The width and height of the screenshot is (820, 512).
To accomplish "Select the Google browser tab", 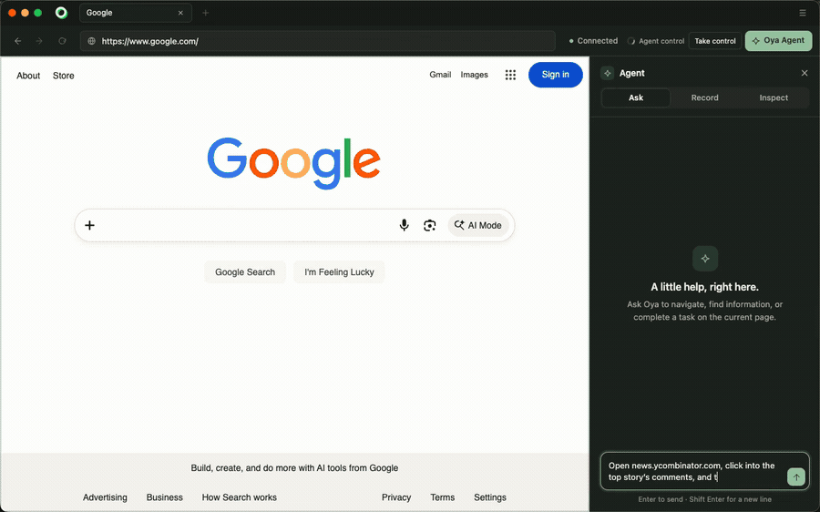I will click(x=136, y=13).
